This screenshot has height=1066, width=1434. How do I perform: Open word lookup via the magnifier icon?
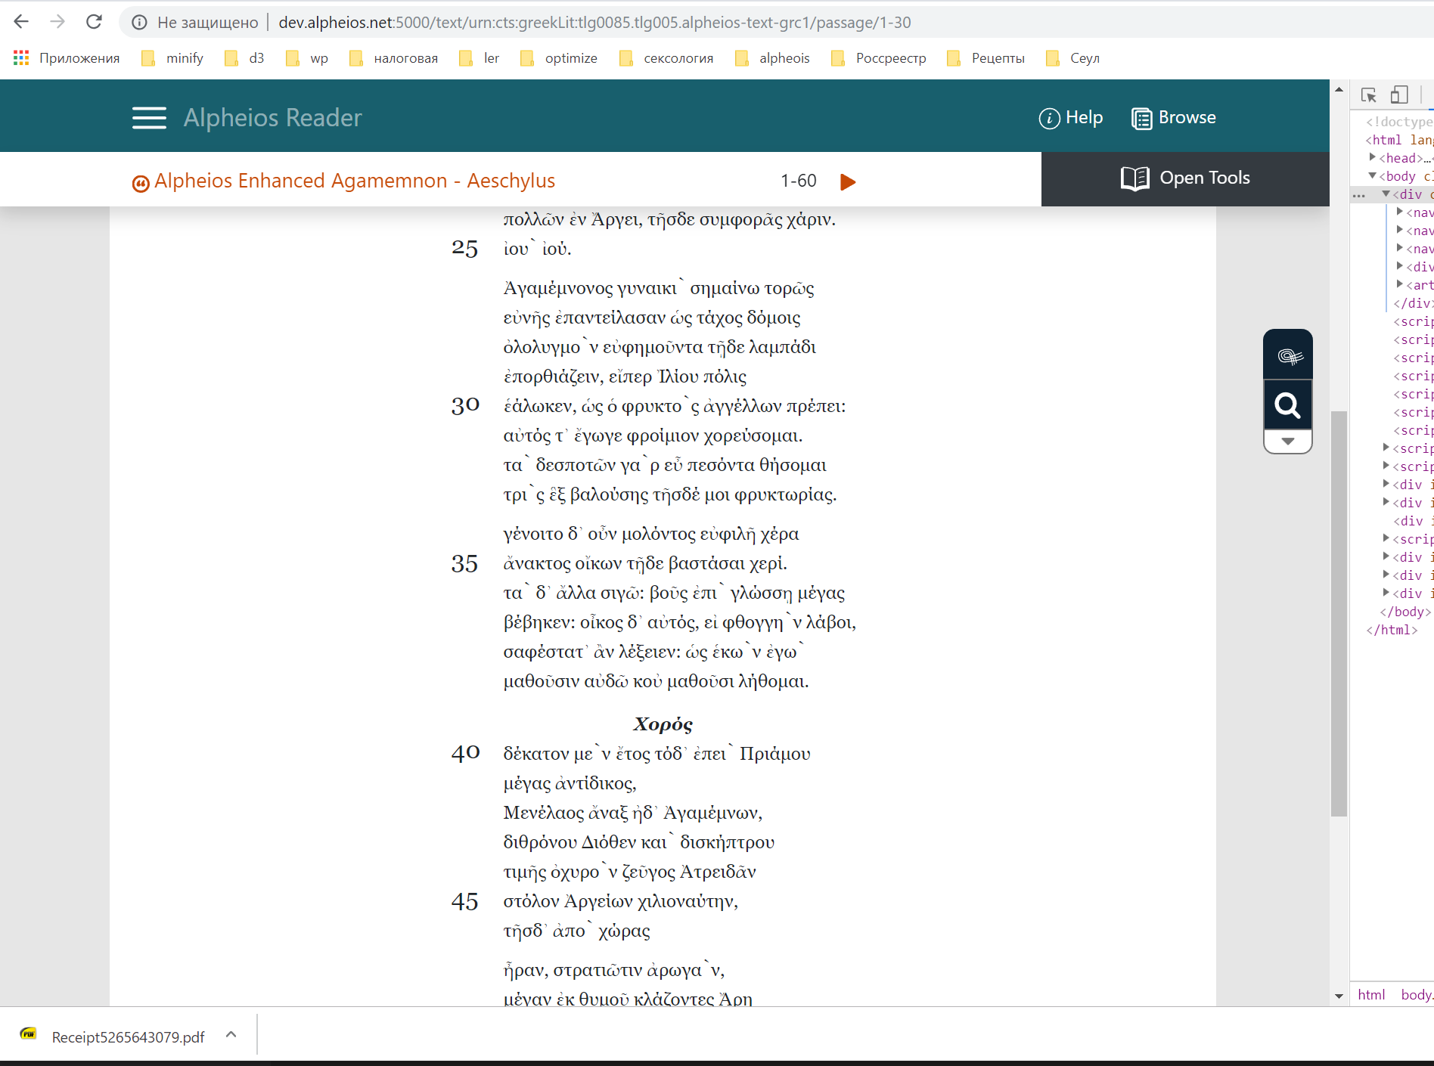click(1287, 405)
